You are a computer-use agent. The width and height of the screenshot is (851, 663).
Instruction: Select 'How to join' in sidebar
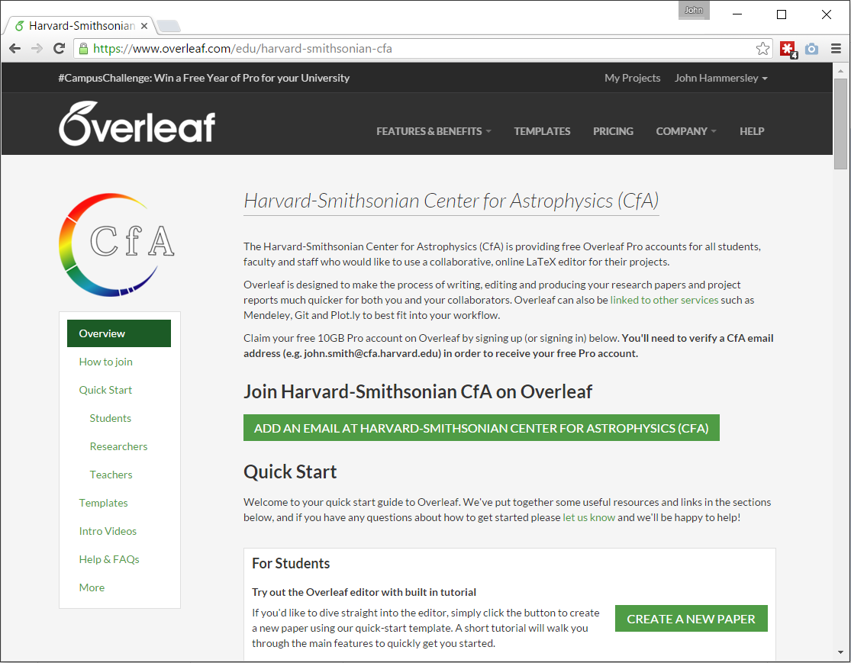[106, 362]
